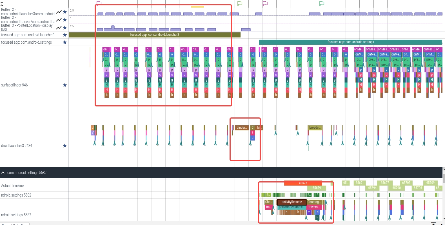Click the surfaceflinger 946 track label
This screenshot has height=225, width=445.
[14, 85]
